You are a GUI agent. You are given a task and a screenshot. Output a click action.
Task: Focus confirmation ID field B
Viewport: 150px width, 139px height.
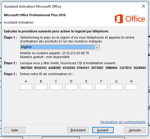click(x=41, y=87)
